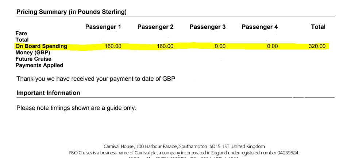Click the Carnival House Southampton address line
This screenshot has width=351, height=158.
[184, 146]
